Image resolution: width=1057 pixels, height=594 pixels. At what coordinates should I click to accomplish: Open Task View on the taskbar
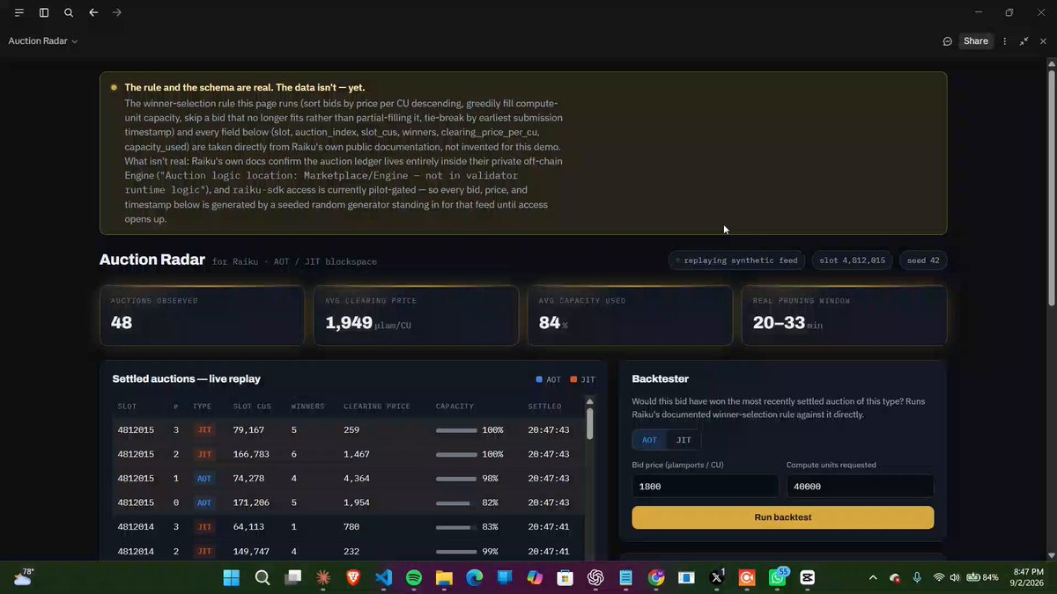coord(292,578)
